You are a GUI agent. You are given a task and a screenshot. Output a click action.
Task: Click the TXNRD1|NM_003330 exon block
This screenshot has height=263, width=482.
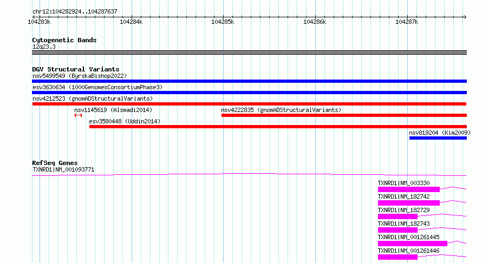tap(409, 189)
